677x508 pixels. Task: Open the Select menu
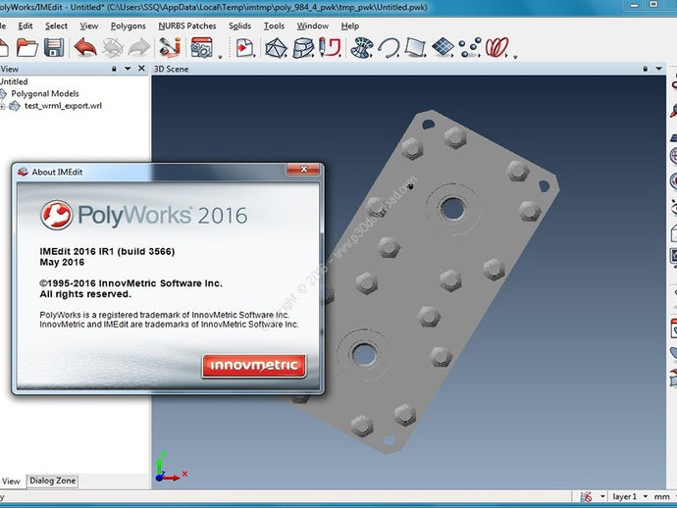[x=56, y=25]
